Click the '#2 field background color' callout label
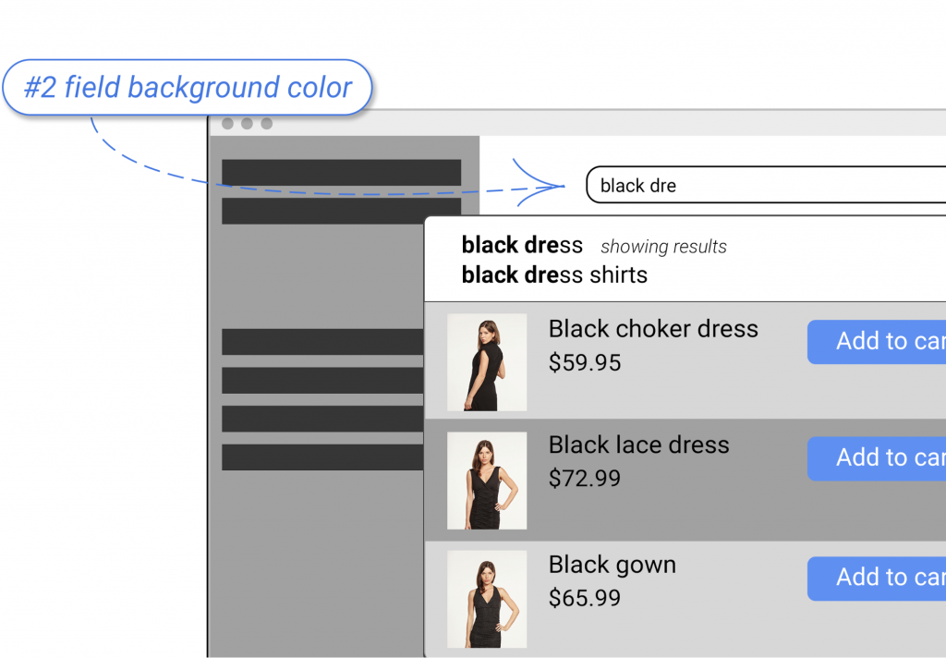Viewport: 946px width, 658px height. point(188,87)
